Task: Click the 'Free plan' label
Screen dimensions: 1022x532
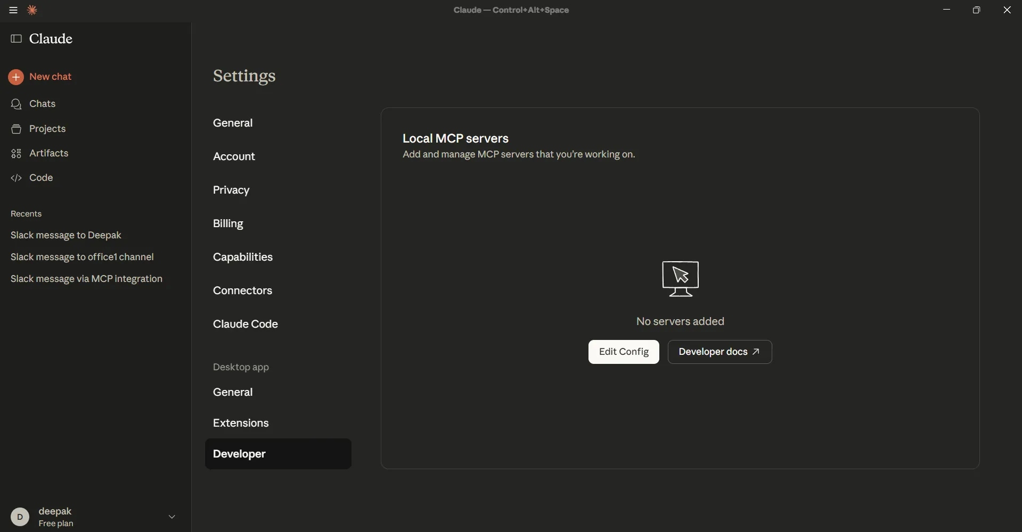Action: [x=56, y=524]
